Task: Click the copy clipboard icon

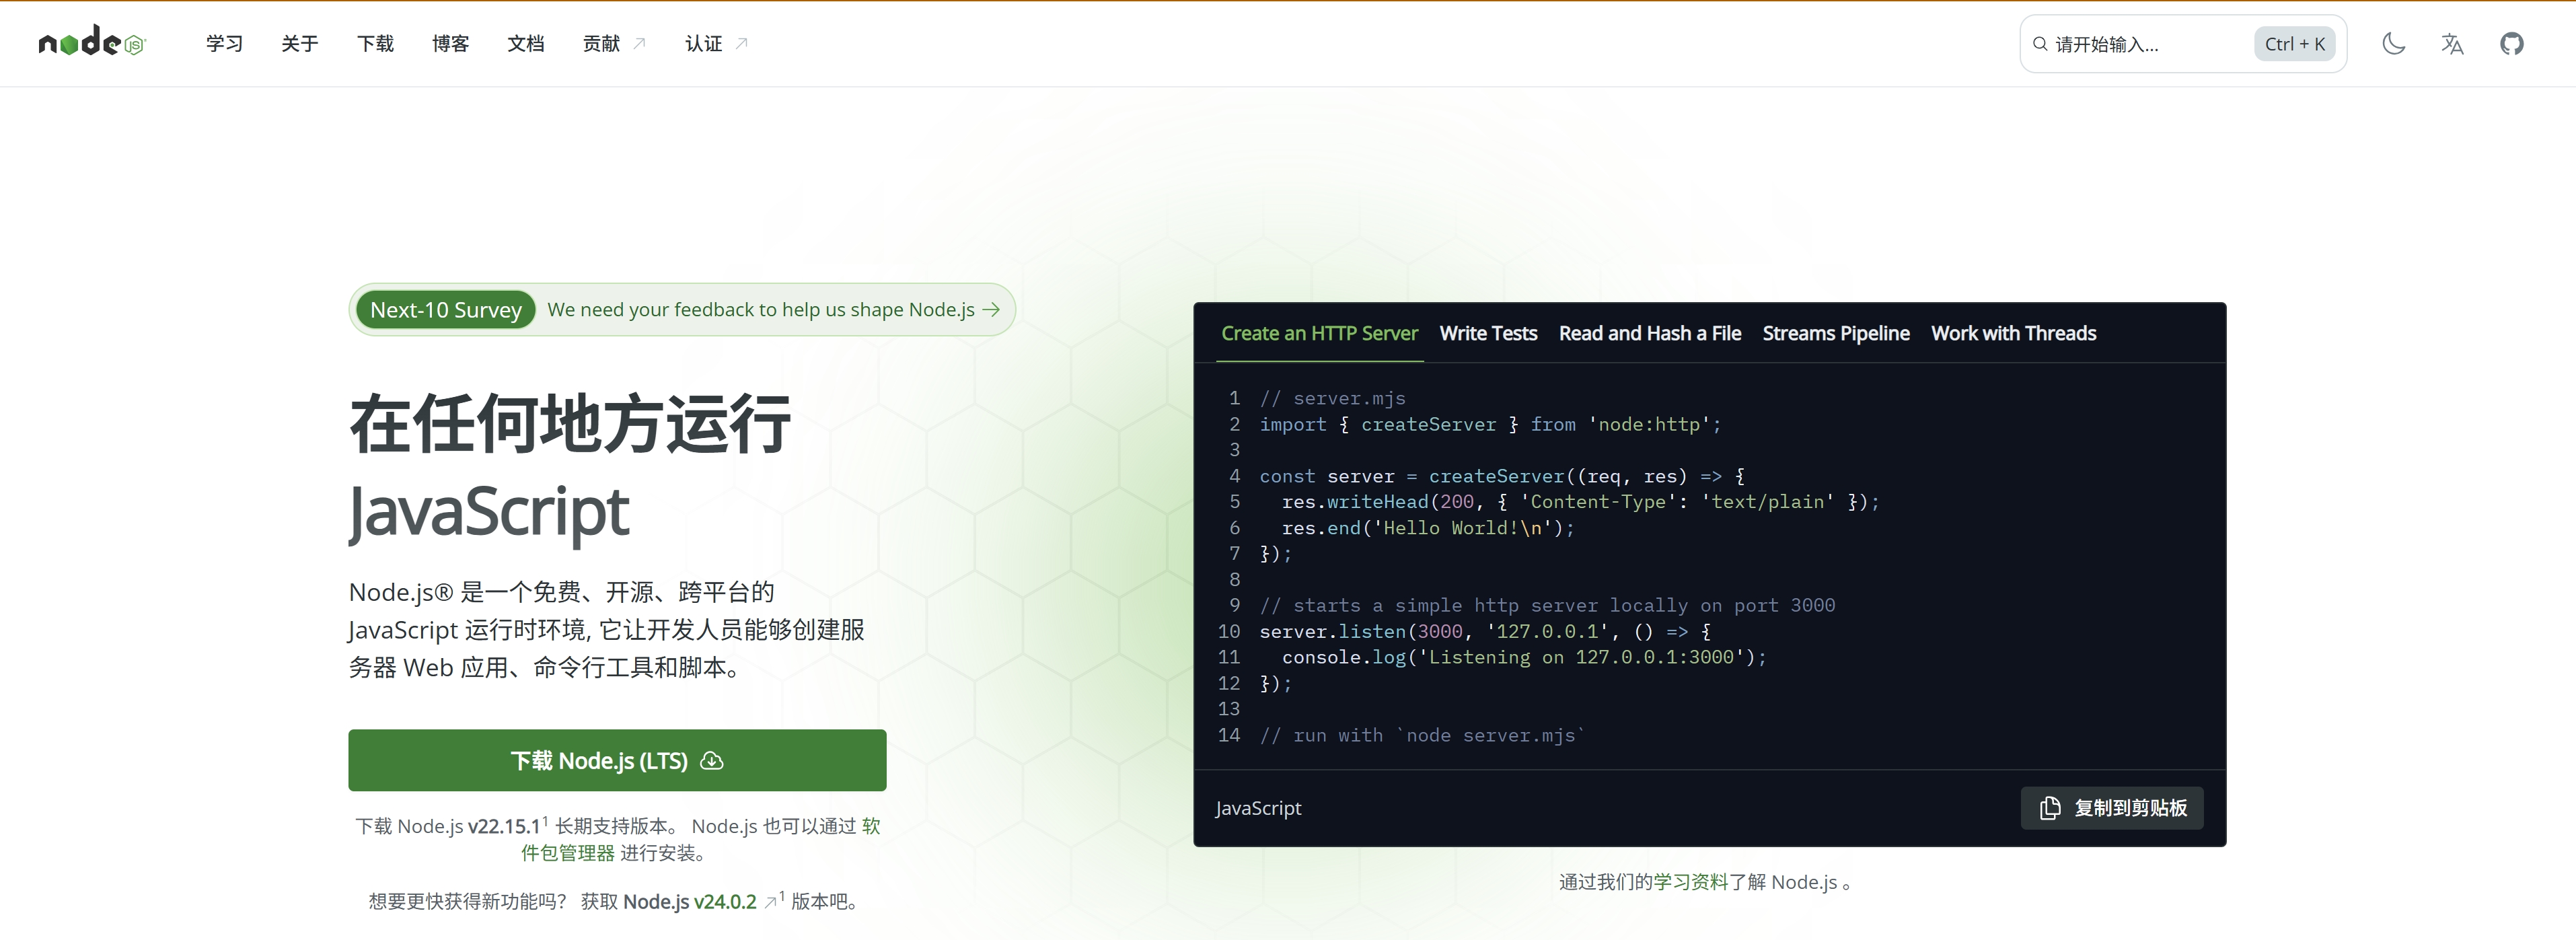Action: point(2050,808)
